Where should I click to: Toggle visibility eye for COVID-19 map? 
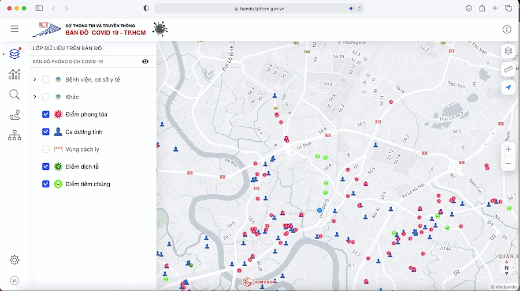coord(145,62)
